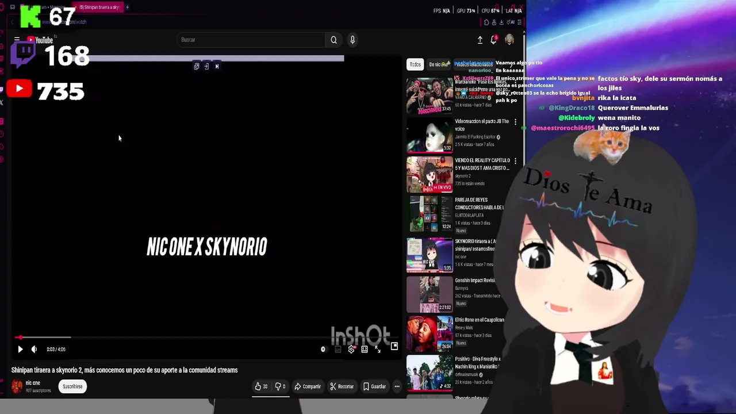This screenshot has width=736, height=414.
Task: Click the copy icon above the player
Action: point(197,66)
